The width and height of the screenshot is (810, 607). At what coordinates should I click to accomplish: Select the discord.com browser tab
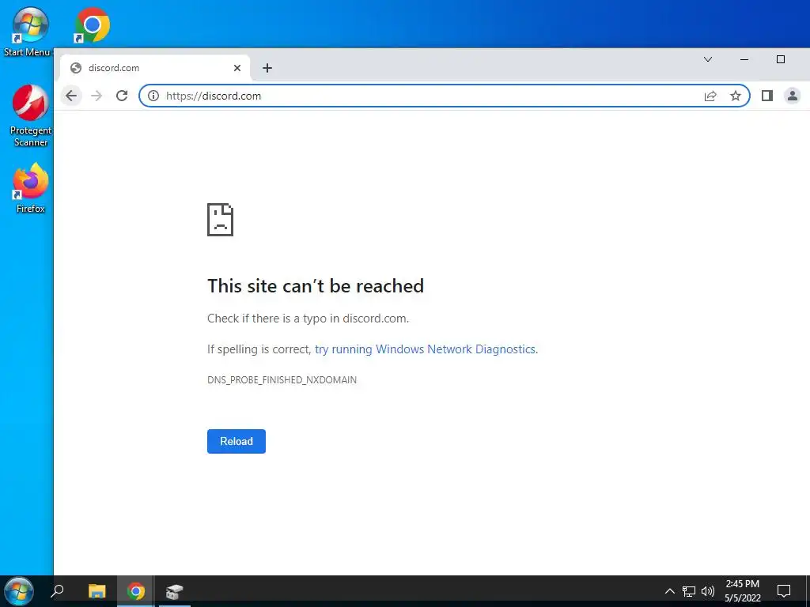tap(155, 68)
